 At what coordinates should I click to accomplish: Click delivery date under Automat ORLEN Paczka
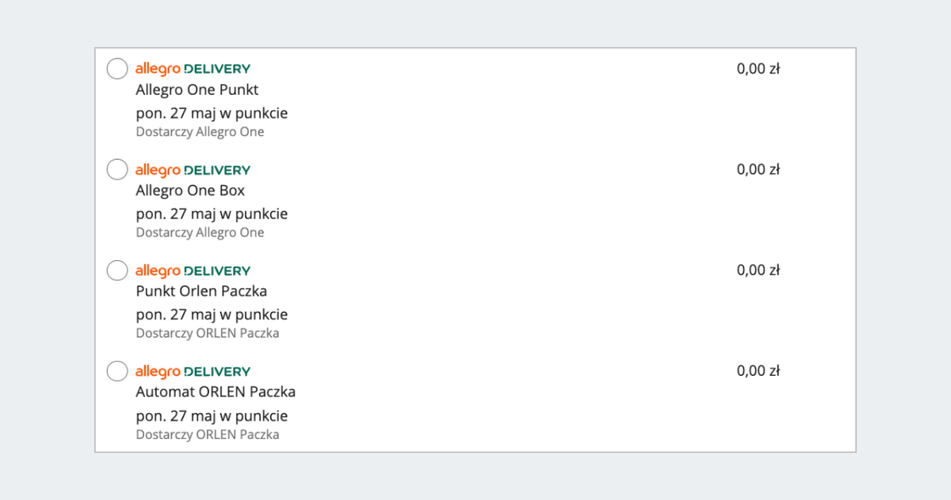212,416
